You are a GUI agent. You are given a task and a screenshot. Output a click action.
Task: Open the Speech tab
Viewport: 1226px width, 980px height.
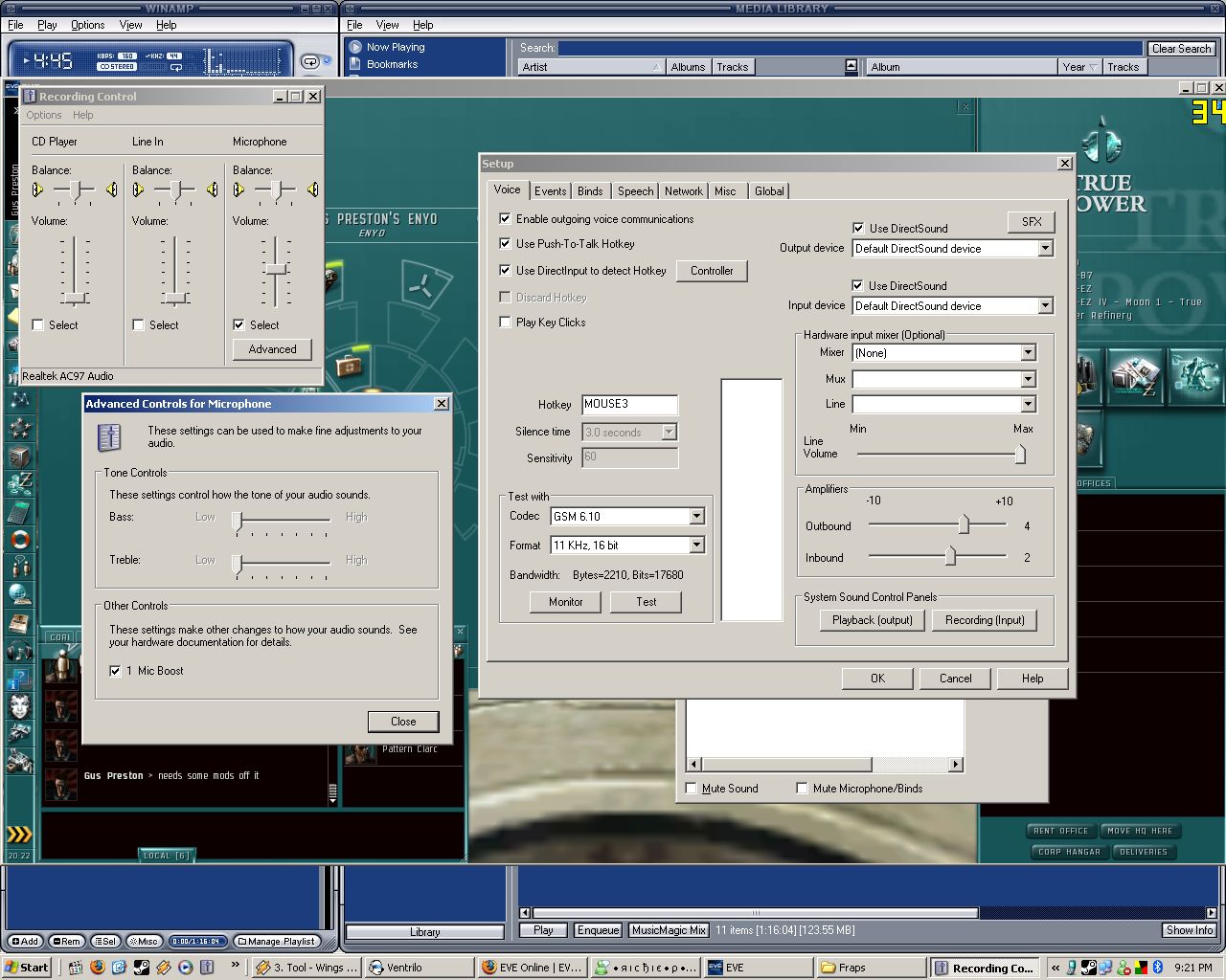tap(635, 191)
